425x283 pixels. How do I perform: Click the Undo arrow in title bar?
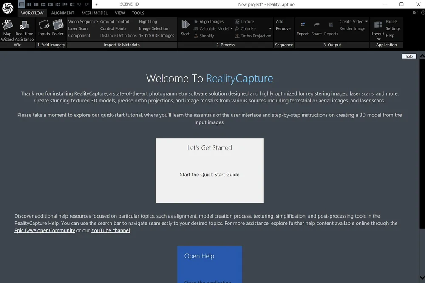(x=79, y=4)
